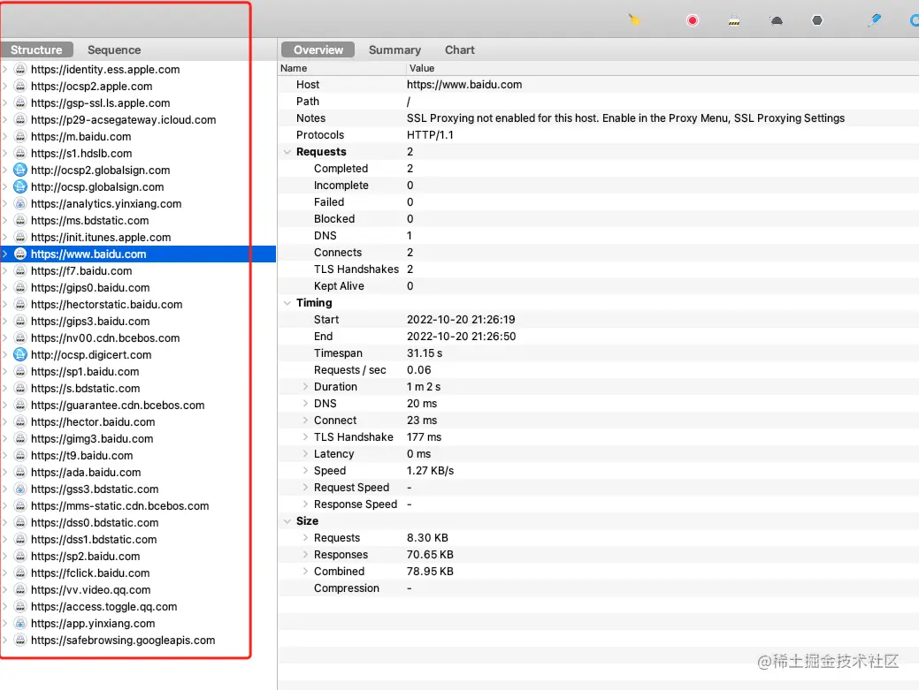The width and height of the screenshot is (919, 690).
Task: Open the Chart tab
Action: pyautogui.click(x=460, y=49)
